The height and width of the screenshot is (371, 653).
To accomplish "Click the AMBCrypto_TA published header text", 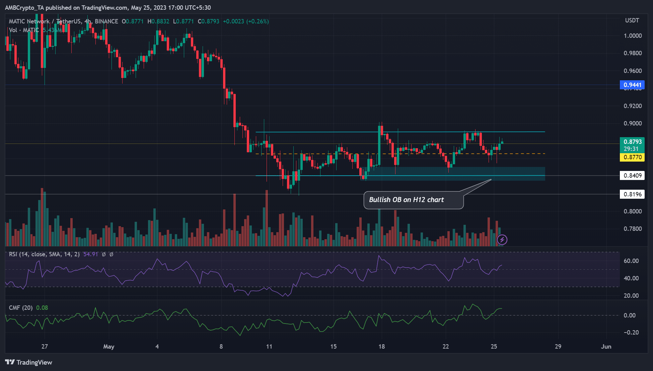I will [x=108, y=7].
